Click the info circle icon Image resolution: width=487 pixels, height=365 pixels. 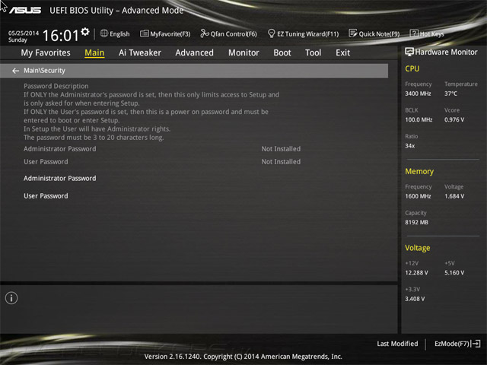[11, 298]
